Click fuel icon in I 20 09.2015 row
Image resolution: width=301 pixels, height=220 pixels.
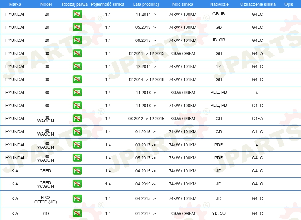[x=77, y=40]
